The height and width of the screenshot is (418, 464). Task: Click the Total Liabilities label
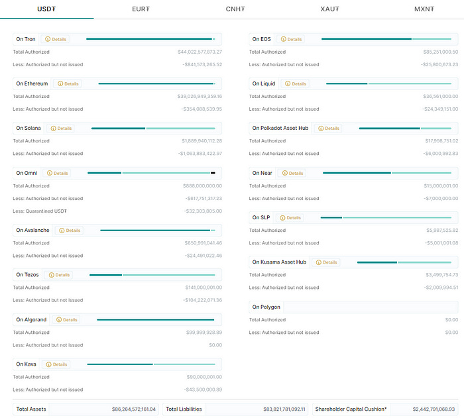pyautogui.click(x=184, y=409)
